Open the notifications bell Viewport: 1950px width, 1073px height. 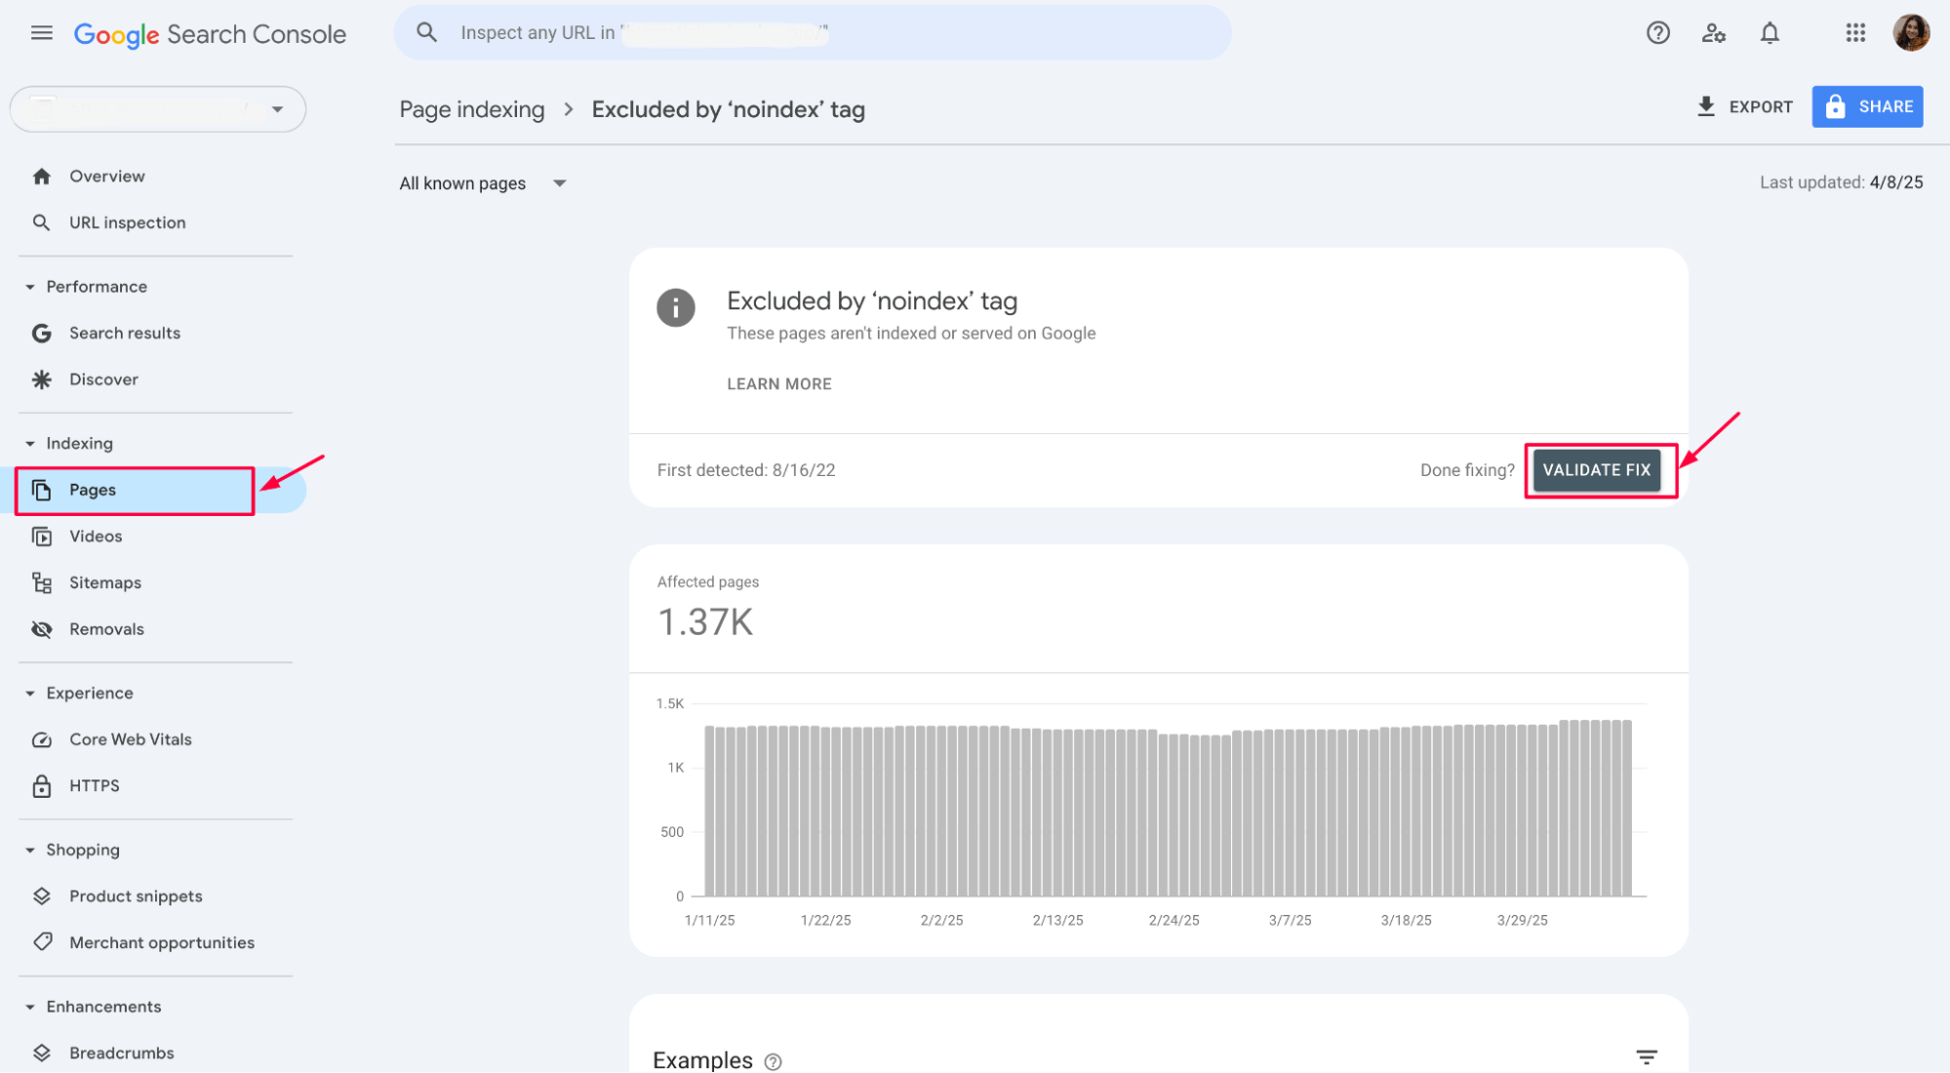(1769, 33)
